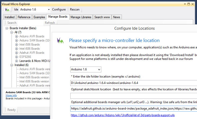
Task: Select the Boards Installer (Beta) tree item
Action: pyautogui.click(x=23, y=28)
